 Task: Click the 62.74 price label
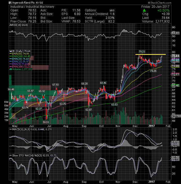tap(25, 108)
